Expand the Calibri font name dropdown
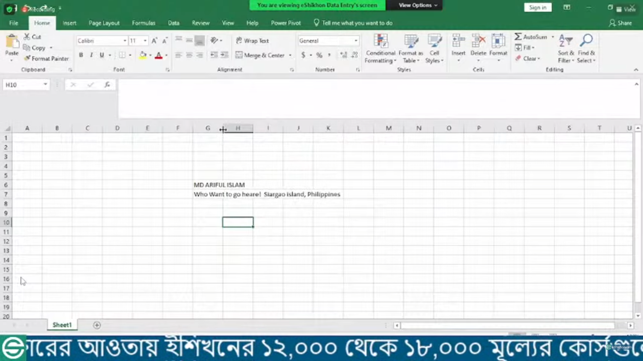This screenshot has height=361, width=643. [125, 41]
